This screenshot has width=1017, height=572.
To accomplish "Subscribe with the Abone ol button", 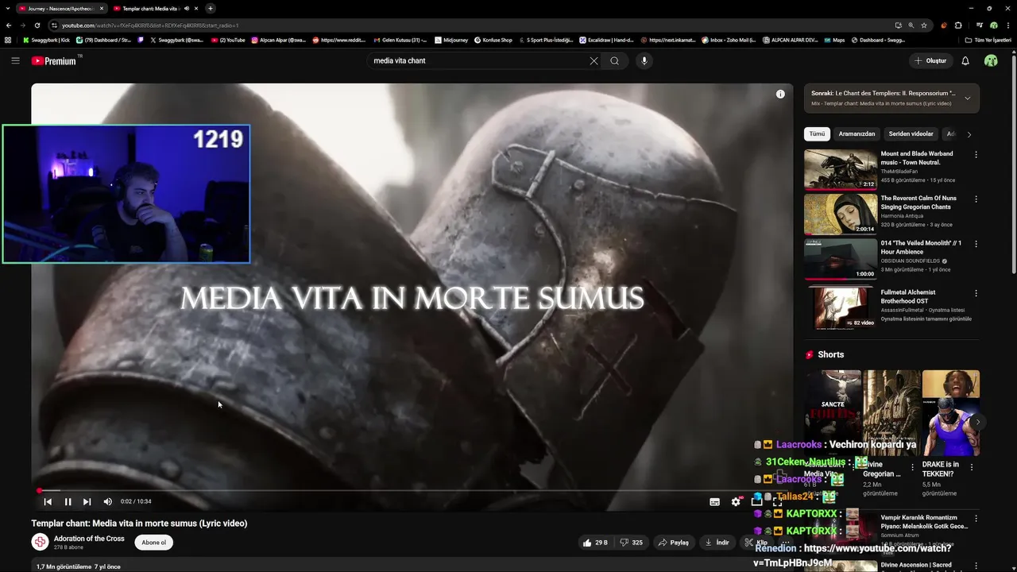I will click(154, 542).
